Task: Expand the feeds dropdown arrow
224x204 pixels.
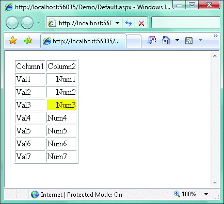Action: [200, 40]
